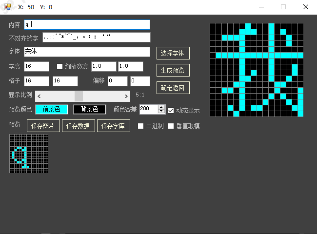
Task: Click the right arrow of 显示比例 slider
Action: [x=126, y=96]
